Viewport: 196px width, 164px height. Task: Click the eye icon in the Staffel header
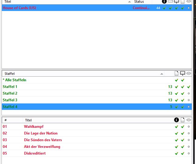click(x=189, y=73)
